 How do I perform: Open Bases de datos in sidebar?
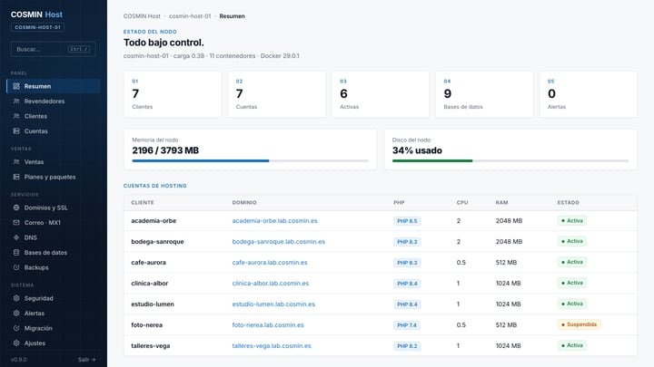pos(54,253)
